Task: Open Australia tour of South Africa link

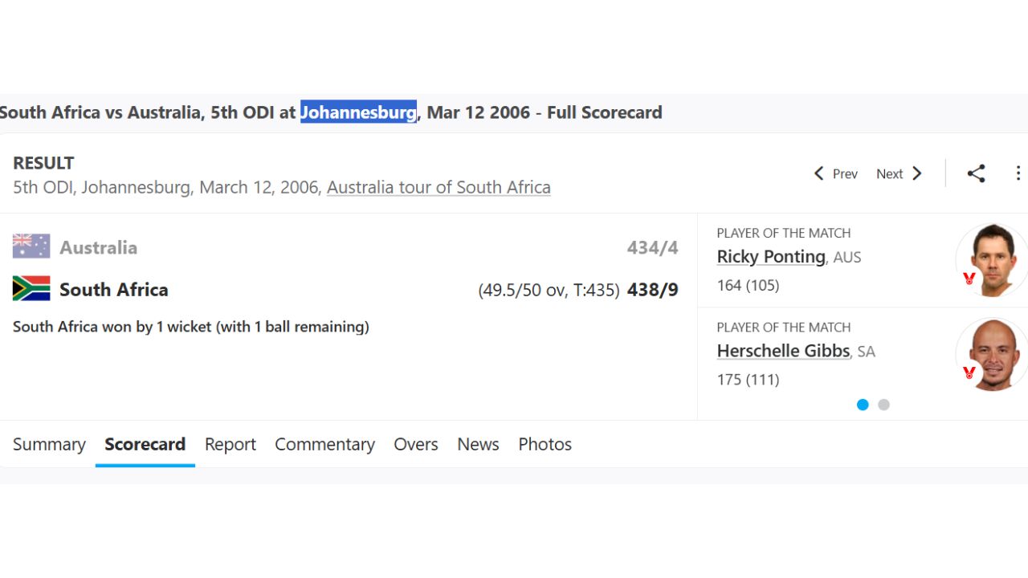Action: (x=439, y=187)
